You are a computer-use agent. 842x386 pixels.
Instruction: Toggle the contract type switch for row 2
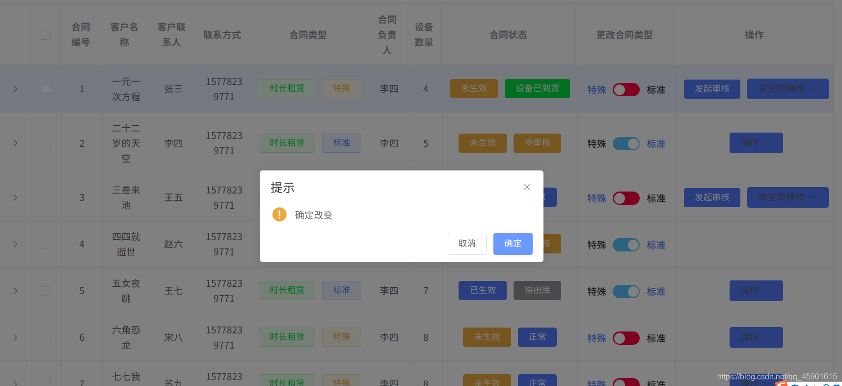click(626, 143)
